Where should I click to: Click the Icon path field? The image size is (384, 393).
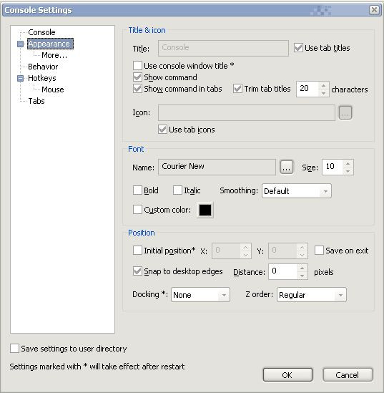click(x=247, y=113)
